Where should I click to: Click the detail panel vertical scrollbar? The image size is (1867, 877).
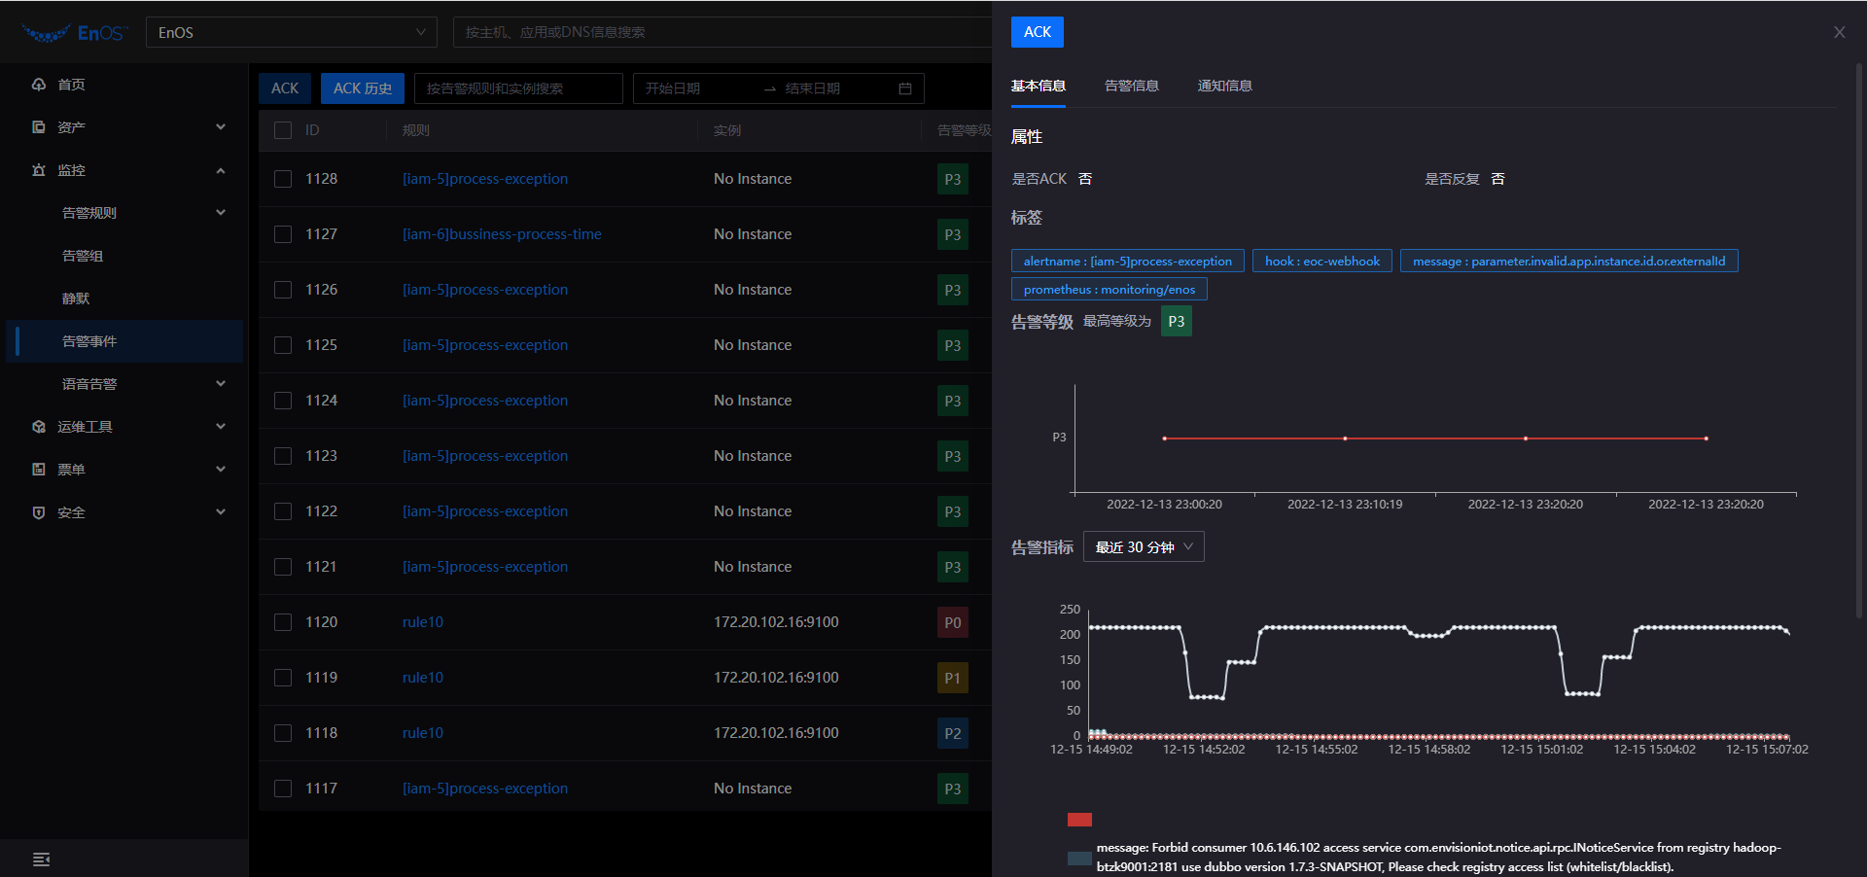click(x=1859, y=340)
